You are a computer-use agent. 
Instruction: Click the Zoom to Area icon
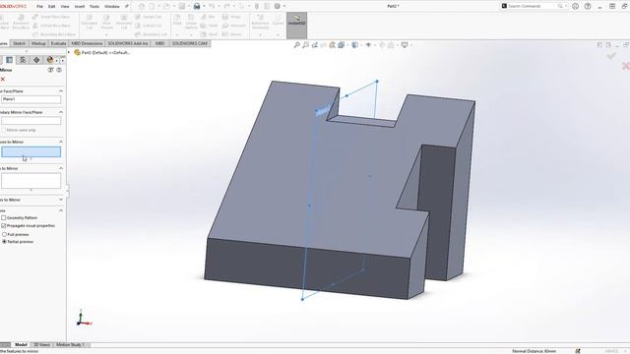click(306, 45)
